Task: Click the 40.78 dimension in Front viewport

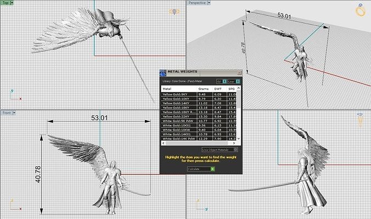Action: [x=38, y=174]
